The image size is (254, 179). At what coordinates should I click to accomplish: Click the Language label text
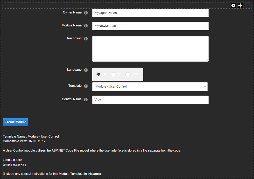click(75, 70)
